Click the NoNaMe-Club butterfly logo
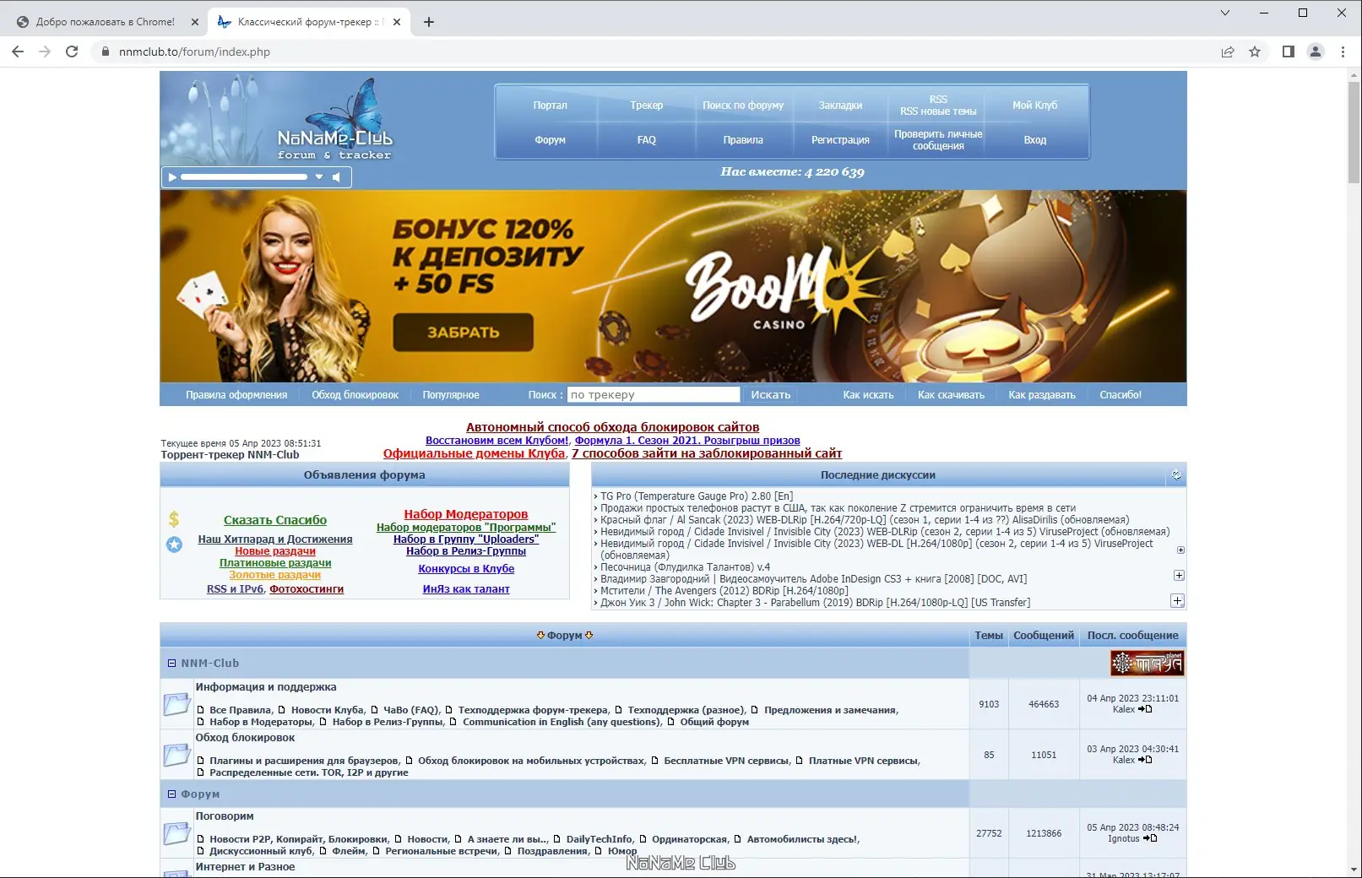The image size is (1362, 878). [x=335, y=119]
